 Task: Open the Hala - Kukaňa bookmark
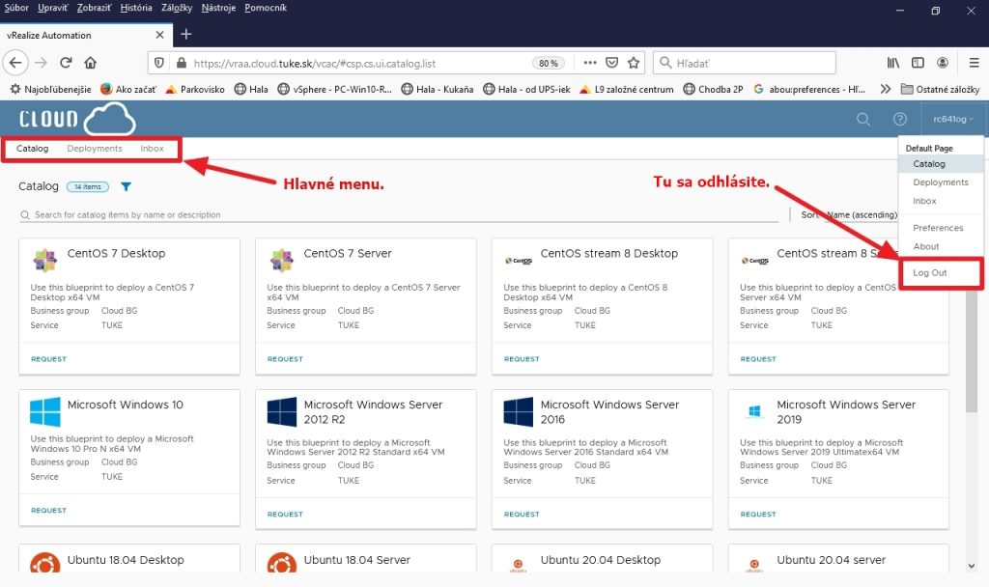pos(438,90)
